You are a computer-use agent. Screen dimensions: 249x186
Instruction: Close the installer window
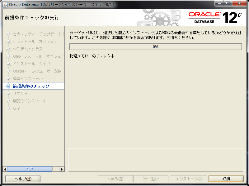pyautogui.click(x=239, y=3)
